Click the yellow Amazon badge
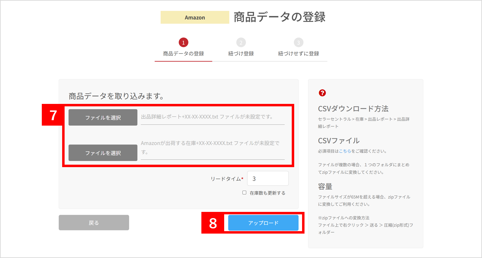This screenshot has height=258, width=482. [x=195, y=17]
